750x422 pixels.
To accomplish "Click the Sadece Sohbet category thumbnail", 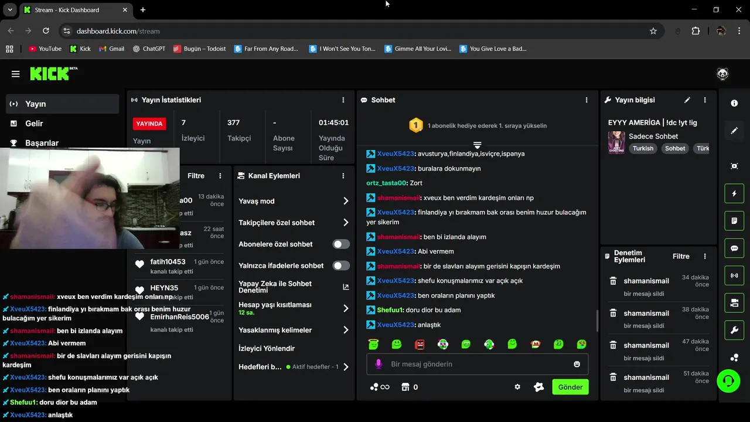I will tap(616, 142).
